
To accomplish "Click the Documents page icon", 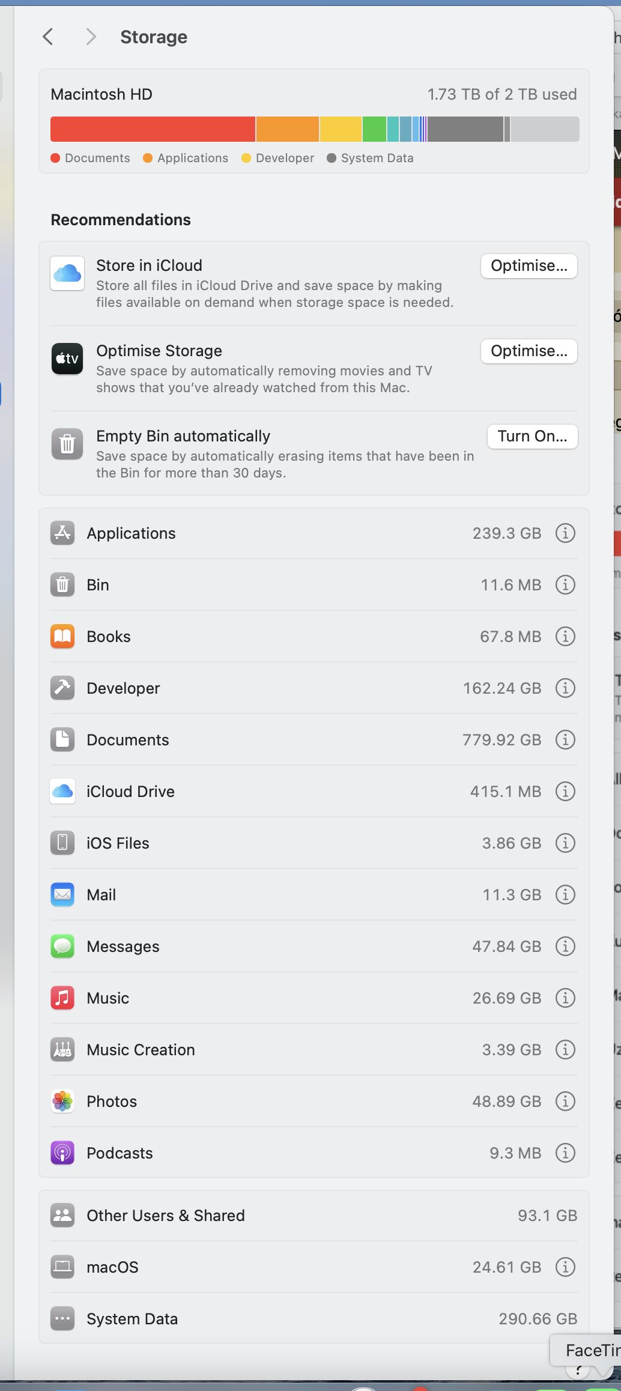I will (62, 739).
